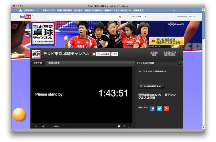Click the rbbtodaycom account avatar
216x142 pixels.
(191, 17)
